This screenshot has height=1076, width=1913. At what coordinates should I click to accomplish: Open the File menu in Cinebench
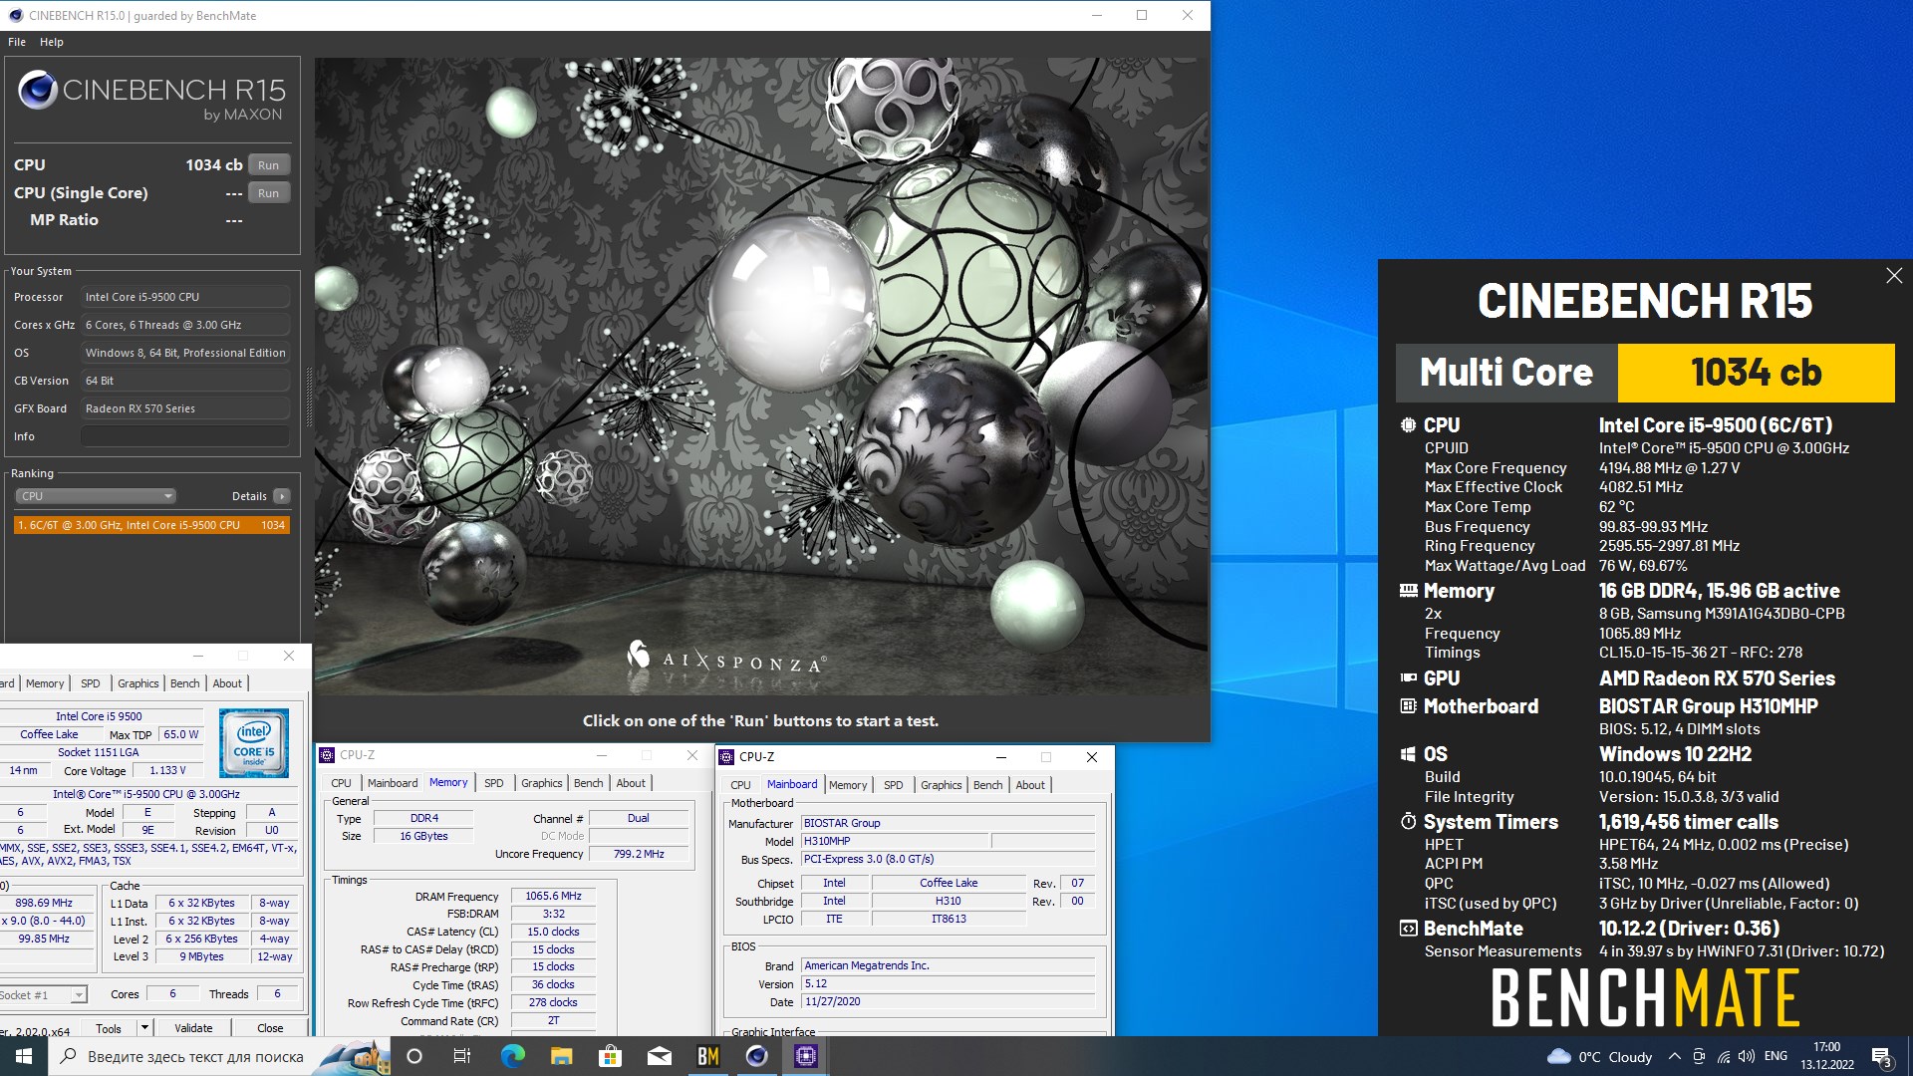(x=17, y=42)
